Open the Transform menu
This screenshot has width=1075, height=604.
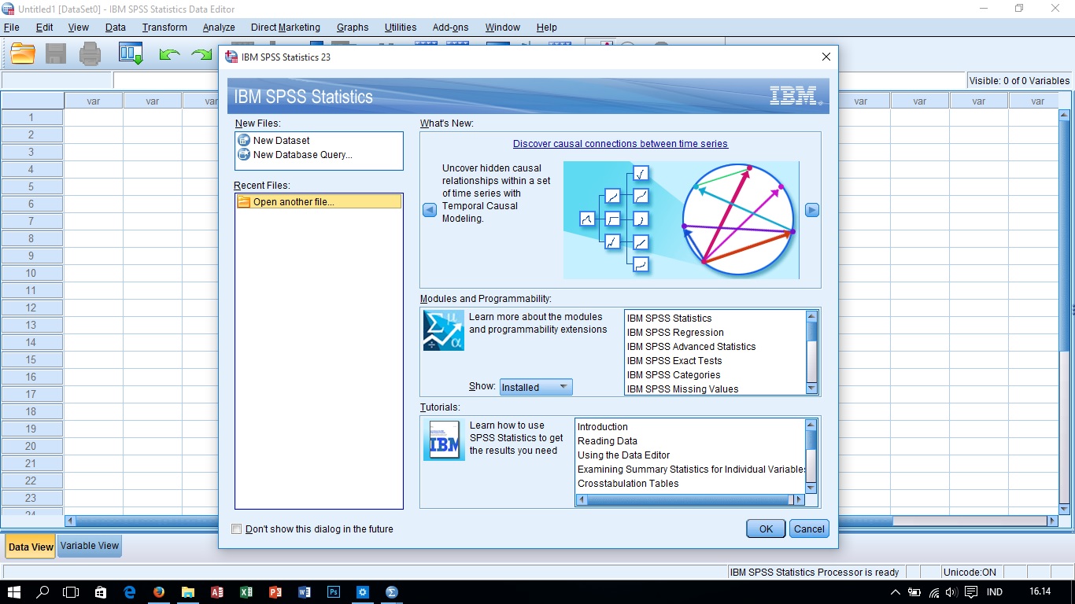tap(164, 27)
